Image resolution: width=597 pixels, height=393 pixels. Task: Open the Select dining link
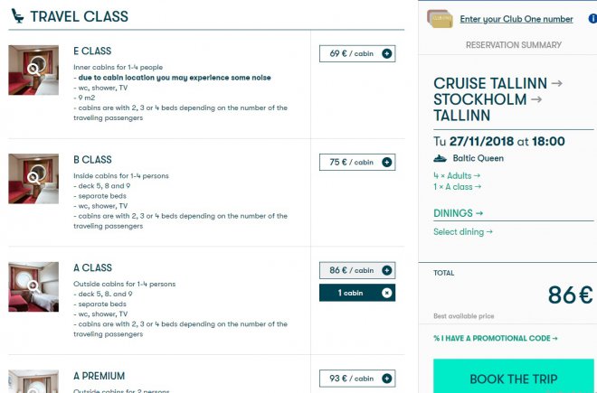[464, 232]
